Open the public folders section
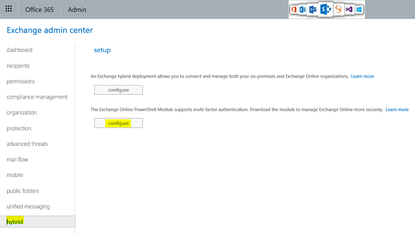The height and width of the screenshot is (235, 415). [23, 191]
